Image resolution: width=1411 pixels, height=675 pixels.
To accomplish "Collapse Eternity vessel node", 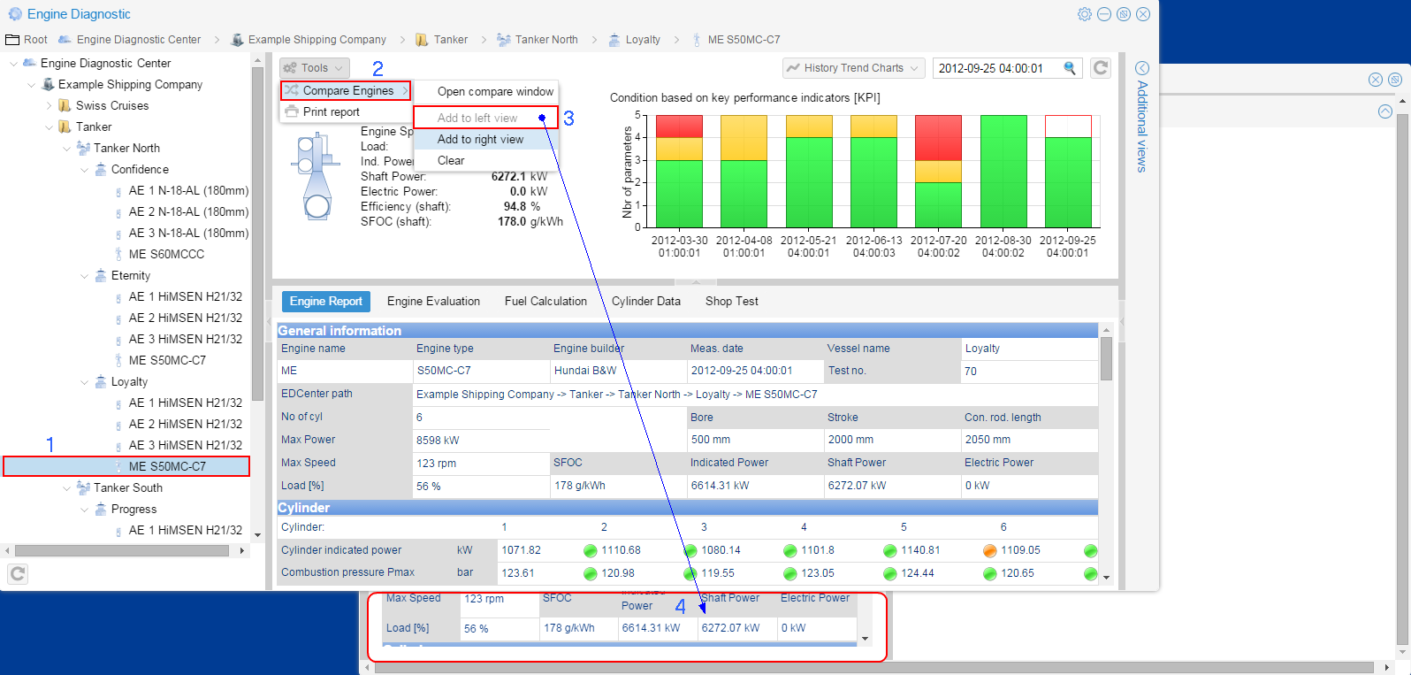I will click(x=85, y=276).
